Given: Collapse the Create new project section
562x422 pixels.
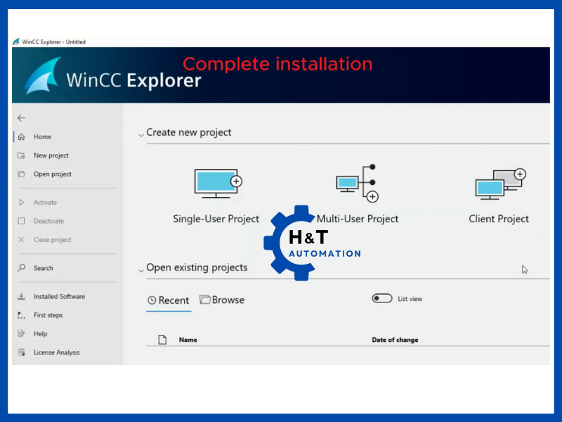Looking at the screenshot, I should coord(141,134).
